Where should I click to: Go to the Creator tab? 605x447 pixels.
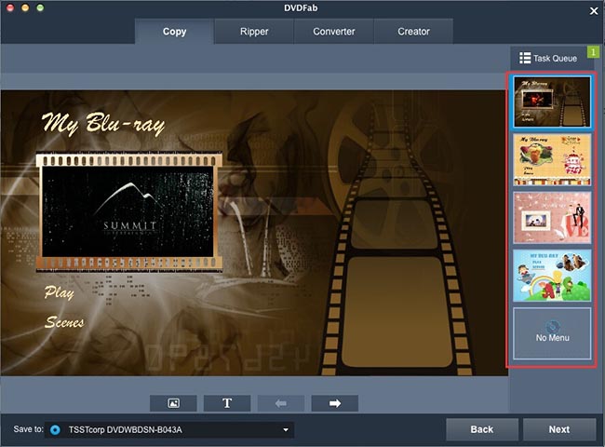pos(413,32)
